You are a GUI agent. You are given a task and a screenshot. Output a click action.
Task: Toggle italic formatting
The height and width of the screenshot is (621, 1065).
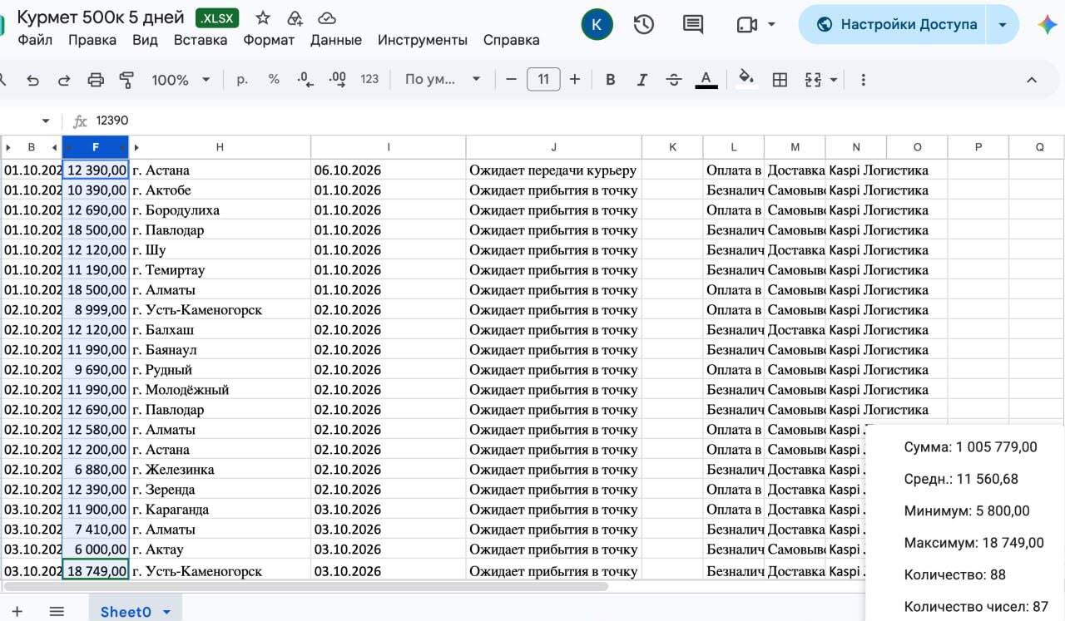[x=641, y=80]
